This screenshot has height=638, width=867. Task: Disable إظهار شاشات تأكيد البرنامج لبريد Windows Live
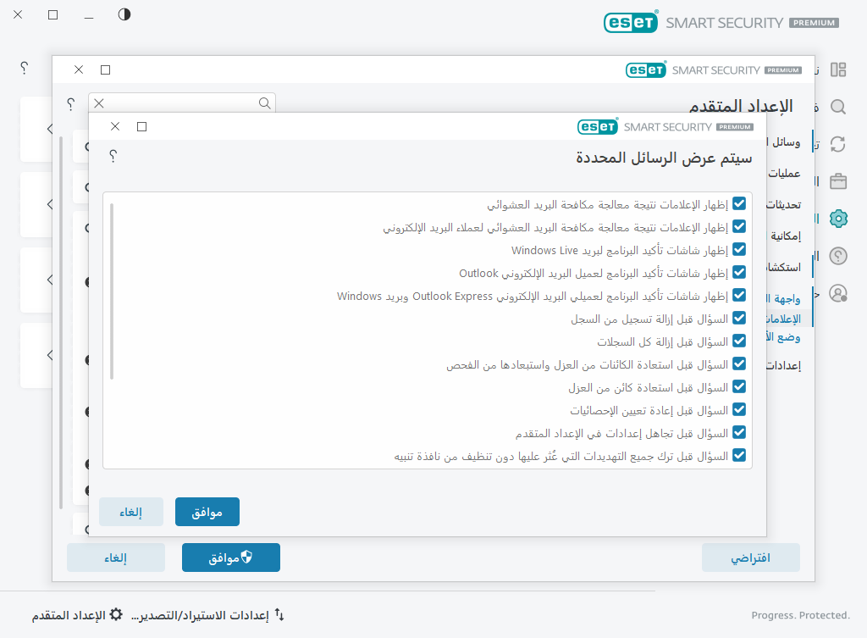coord(739,249)
